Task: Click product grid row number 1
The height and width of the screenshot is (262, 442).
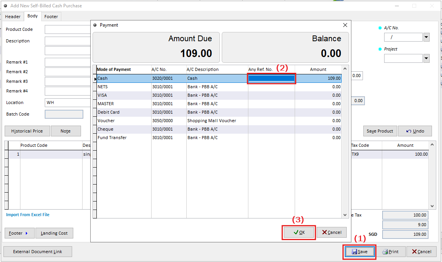Action: point(14,154)
